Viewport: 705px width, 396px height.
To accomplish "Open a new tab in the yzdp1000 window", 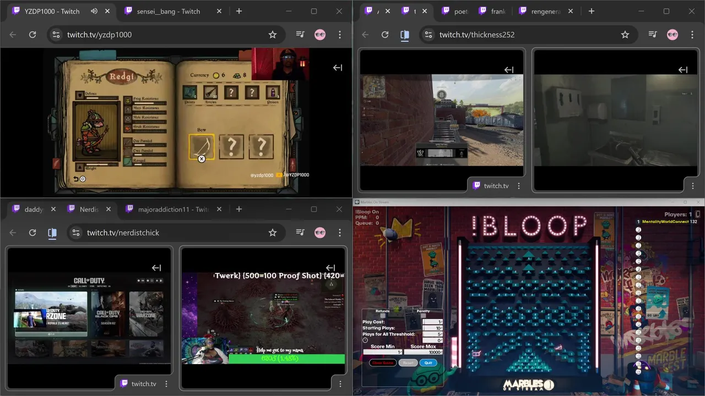I will point(239,11).
